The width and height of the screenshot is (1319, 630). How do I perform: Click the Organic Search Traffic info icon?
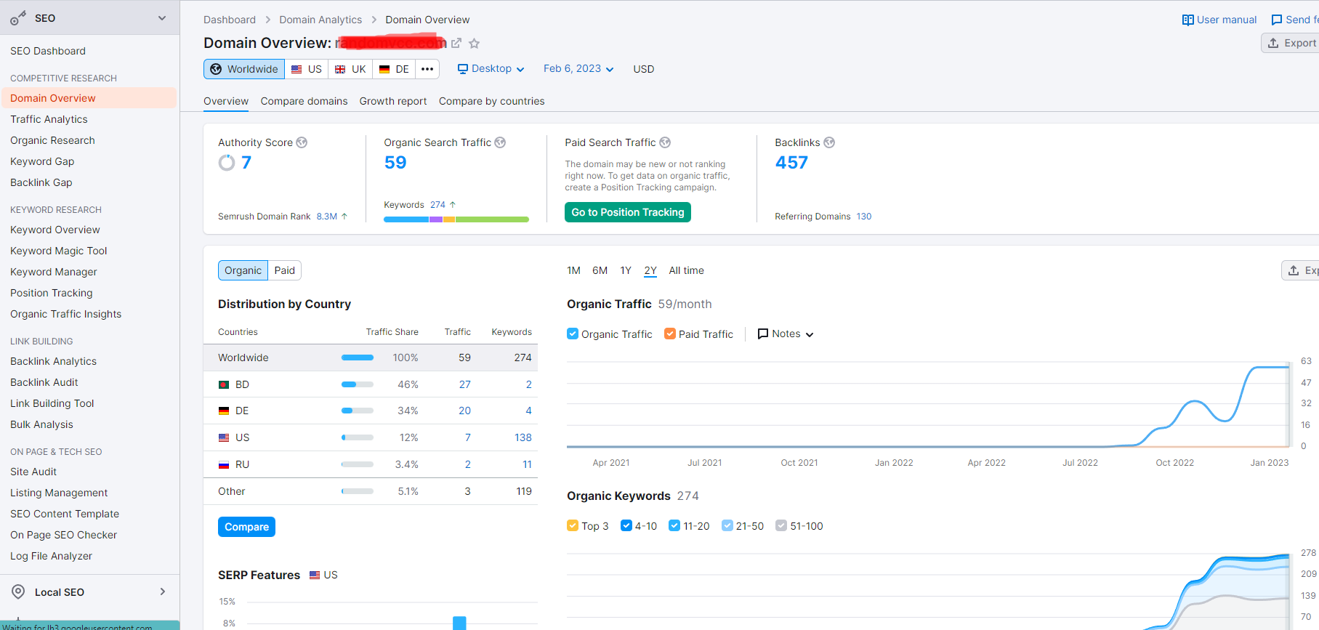500,142
